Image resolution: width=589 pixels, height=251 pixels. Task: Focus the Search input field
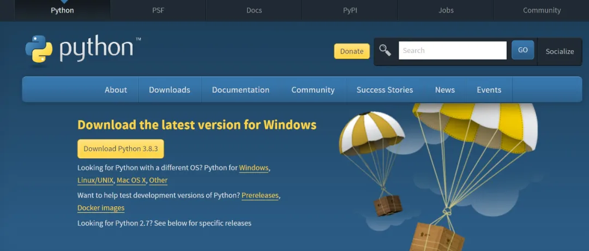click(452, 50)
